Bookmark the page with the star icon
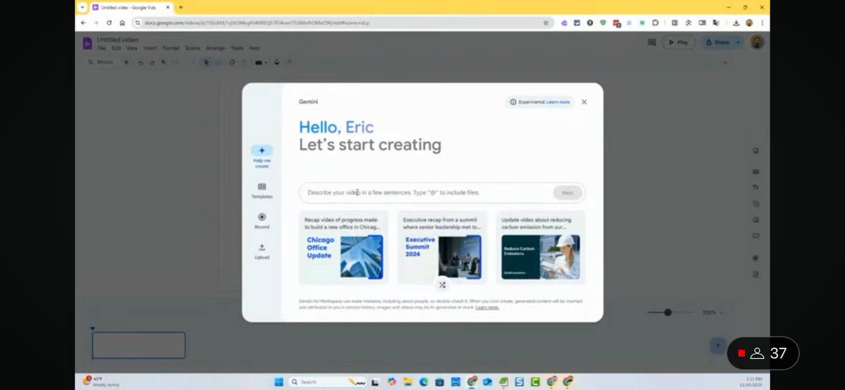 (x=546, y=23)
